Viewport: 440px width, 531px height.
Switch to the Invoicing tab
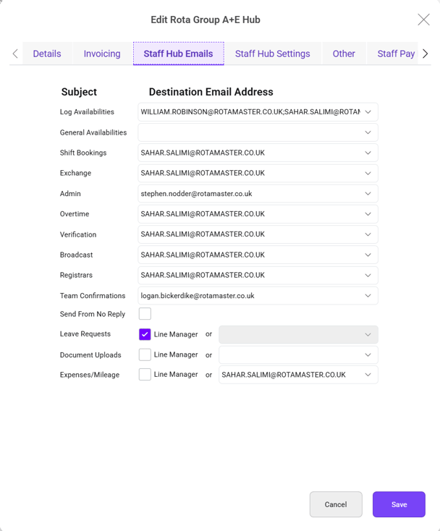tap(102, 54)
